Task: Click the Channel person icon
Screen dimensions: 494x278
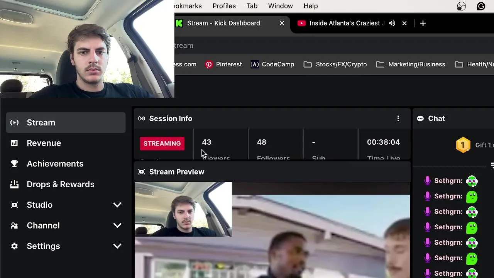Action: pos(14,225)
